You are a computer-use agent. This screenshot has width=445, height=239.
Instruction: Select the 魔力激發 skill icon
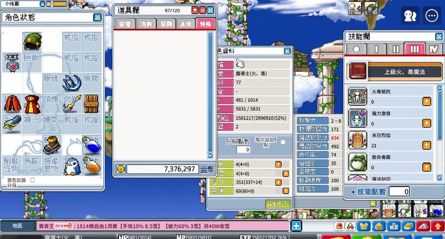357,118
